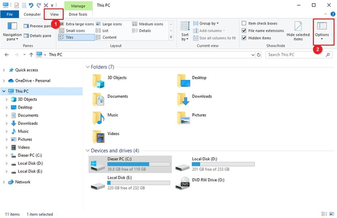Select Medium icons layout
Screen dimensions: 337x218
tap(148, 24)
